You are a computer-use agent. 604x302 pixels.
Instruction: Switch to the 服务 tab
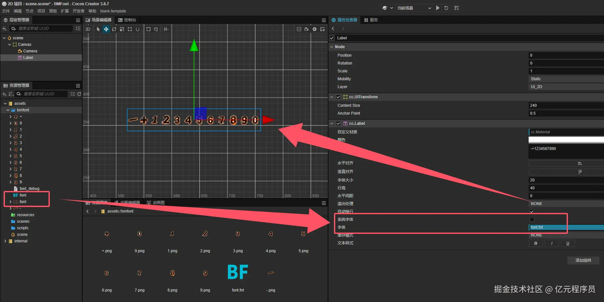coord(371,20)
